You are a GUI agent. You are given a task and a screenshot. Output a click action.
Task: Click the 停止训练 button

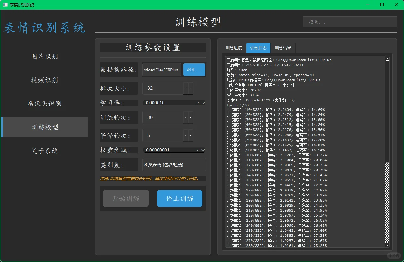click(179, 198)
